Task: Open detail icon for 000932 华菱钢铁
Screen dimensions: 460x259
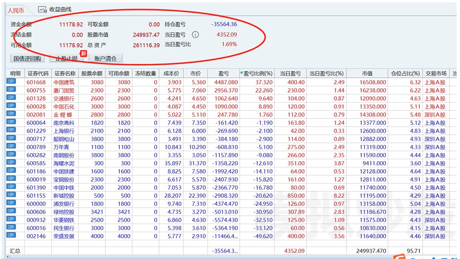Action: pos(11,219)
